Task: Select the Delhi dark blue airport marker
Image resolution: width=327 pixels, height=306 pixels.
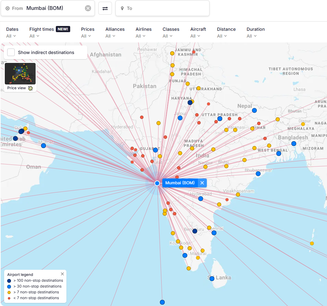Action: coord(190,103)
